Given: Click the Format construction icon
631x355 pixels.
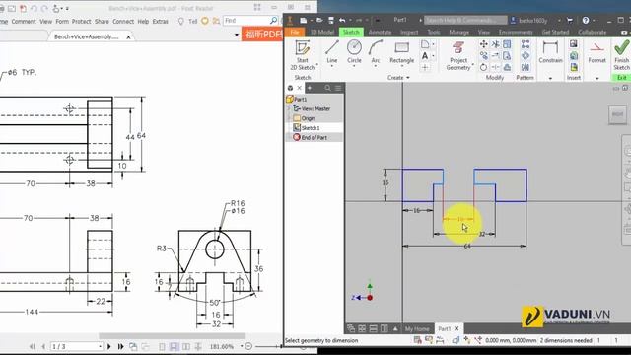Looking at the screenshot, I should (596, 48).
